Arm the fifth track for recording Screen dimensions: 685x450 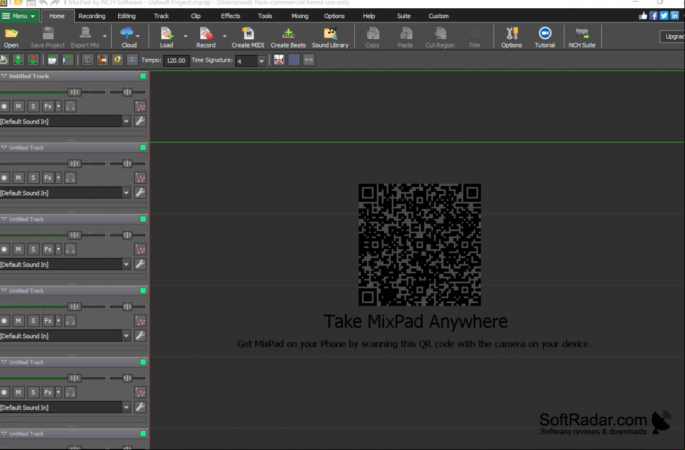click(4, 393)
